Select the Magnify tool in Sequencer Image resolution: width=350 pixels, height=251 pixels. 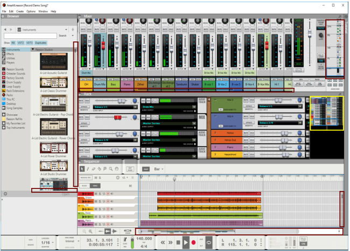coord(111,169)
